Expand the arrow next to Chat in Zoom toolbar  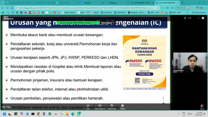[92, 105]
